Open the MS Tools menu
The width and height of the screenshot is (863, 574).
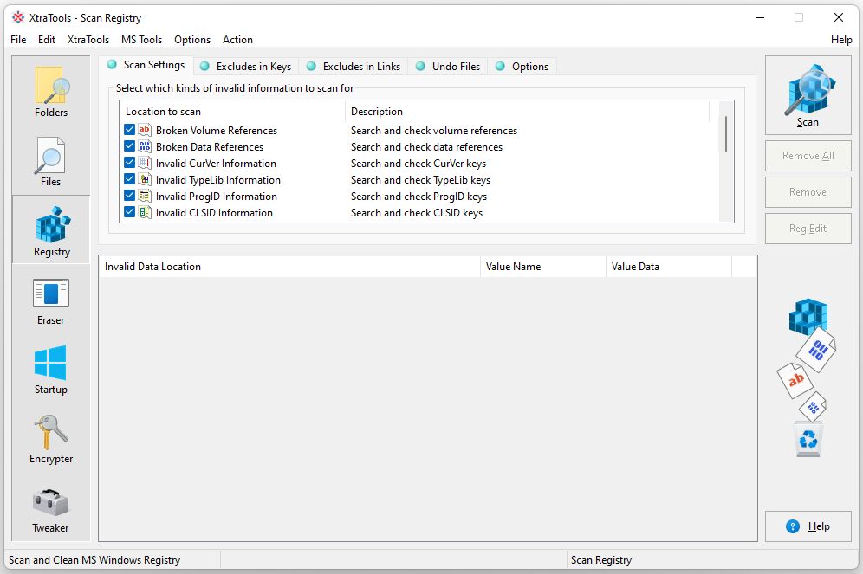(141, 40)
